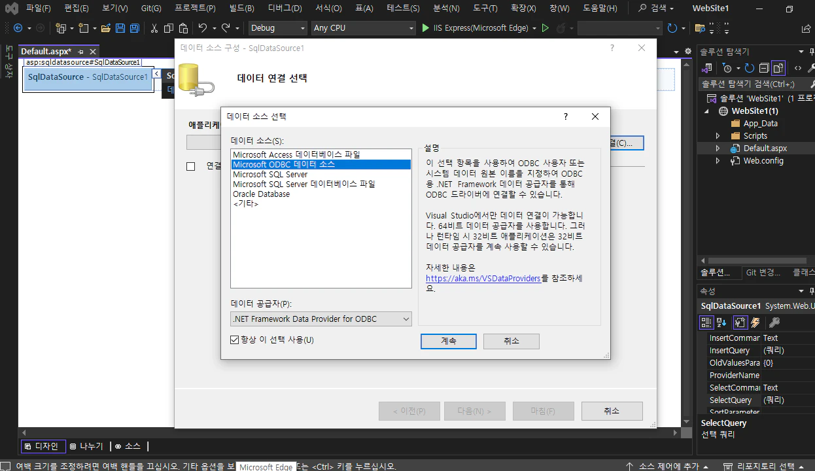This screenshot has height=471, width=815.
Task: Select Microsoft SQL Server data source
Action: (x=270, y=174)
